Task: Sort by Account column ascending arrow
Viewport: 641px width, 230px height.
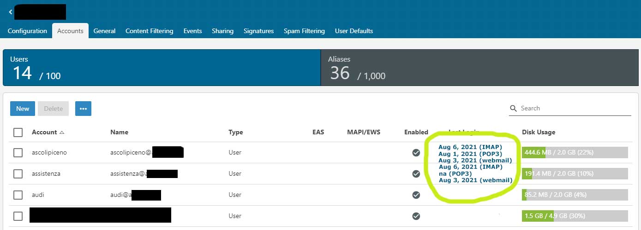Action: coord(62,132)
